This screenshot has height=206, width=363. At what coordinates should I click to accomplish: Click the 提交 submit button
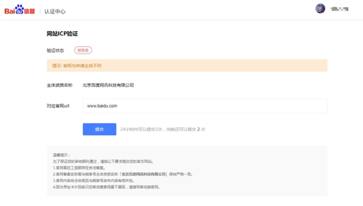[x=99, y=129]
